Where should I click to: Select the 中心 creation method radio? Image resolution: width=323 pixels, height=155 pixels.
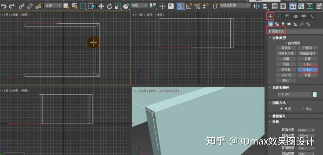(303, 109)
